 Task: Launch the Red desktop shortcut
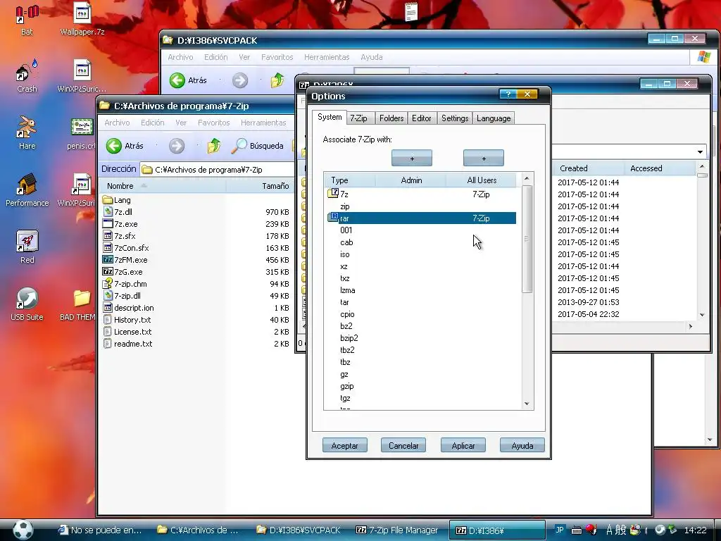pyautogui.click(x=27, y=247)
